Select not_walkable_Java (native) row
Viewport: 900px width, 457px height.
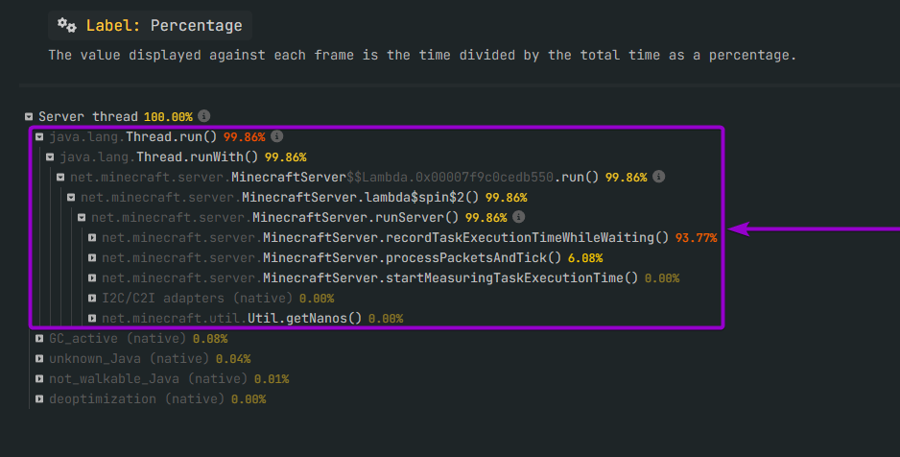pos(148,379)
